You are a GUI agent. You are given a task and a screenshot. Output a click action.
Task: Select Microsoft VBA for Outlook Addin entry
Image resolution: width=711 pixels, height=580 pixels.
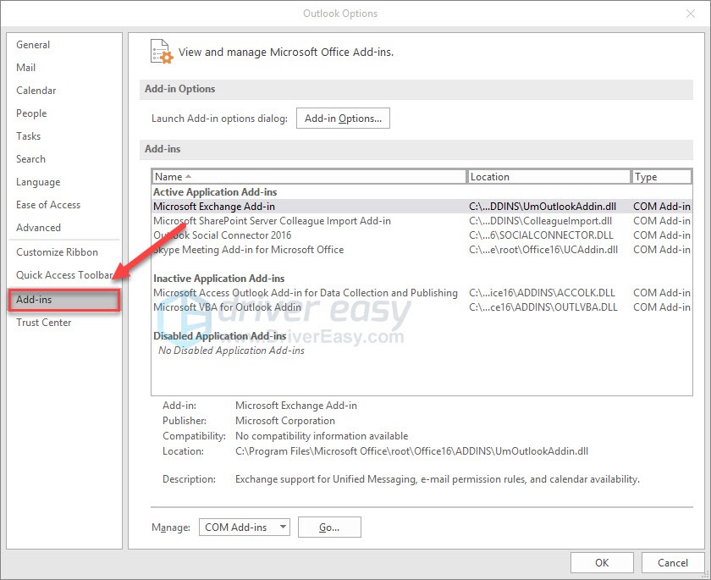pyautogui.click(x=227, y=307)
